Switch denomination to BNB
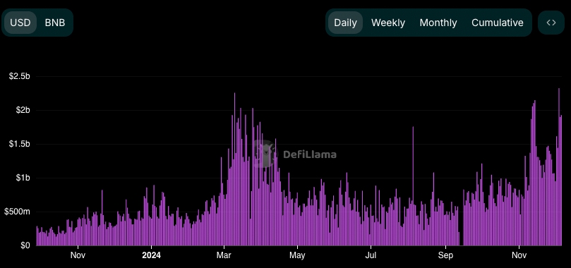 point(55,23)
